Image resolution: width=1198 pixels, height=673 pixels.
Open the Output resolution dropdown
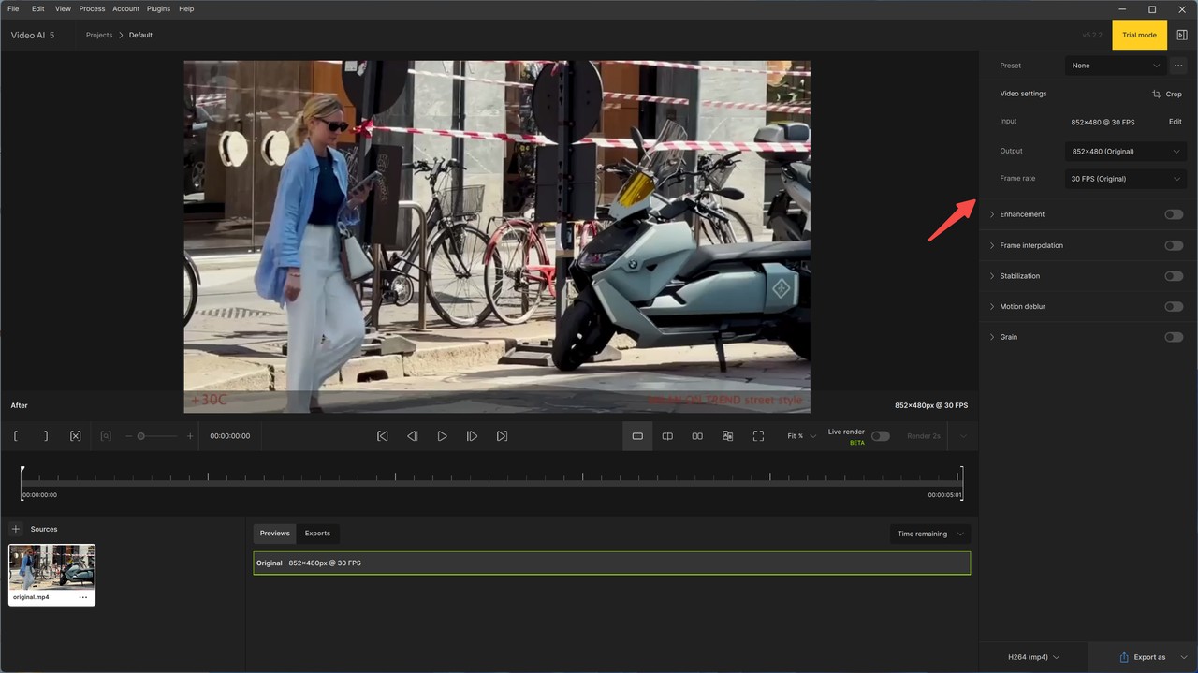click(x=1125, y=152)
